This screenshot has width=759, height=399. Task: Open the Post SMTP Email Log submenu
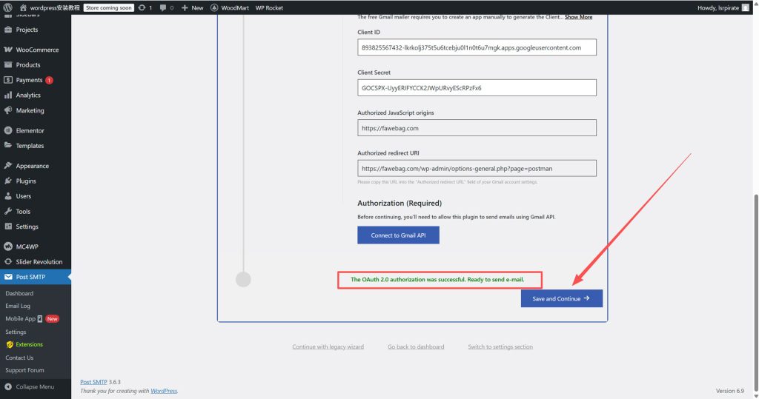pyautogui.click(x=18, y=306)
